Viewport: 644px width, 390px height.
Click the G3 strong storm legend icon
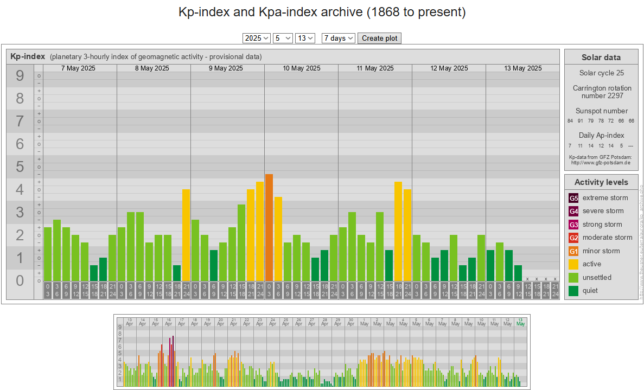573,225
